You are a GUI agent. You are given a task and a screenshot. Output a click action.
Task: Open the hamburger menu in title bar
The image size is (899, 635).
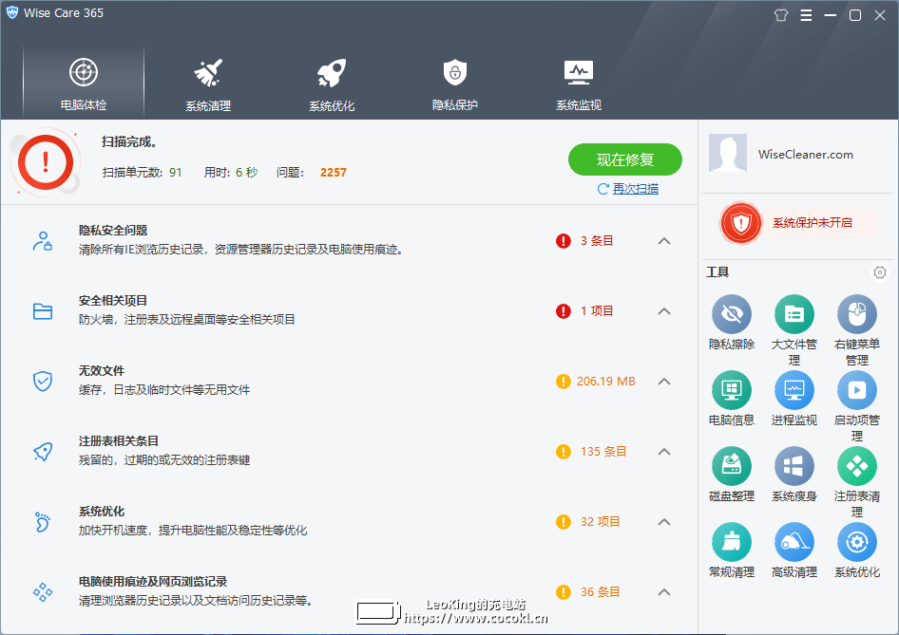(x=806, y=15)
